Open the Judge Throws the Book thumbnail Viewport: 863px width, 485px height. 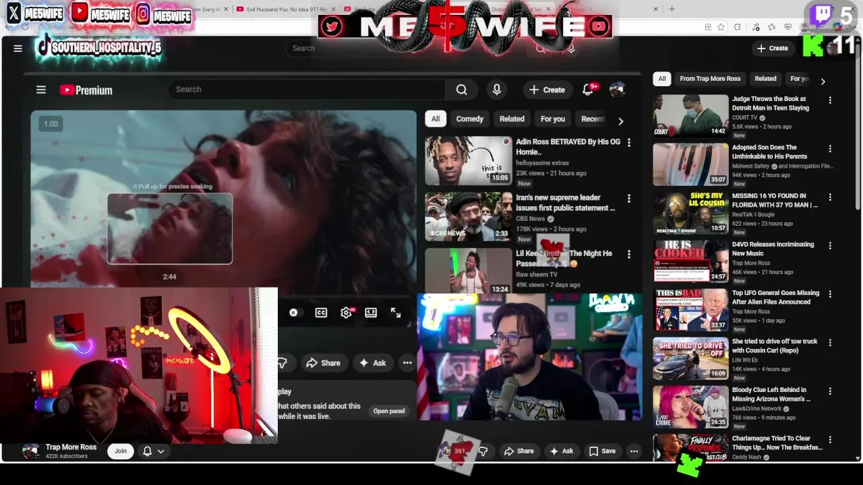click(x=690, y=115)
